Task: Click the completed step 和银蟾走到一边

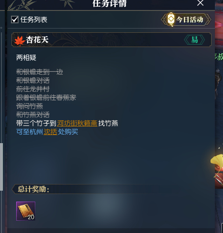Action: [x=40, y=72]
